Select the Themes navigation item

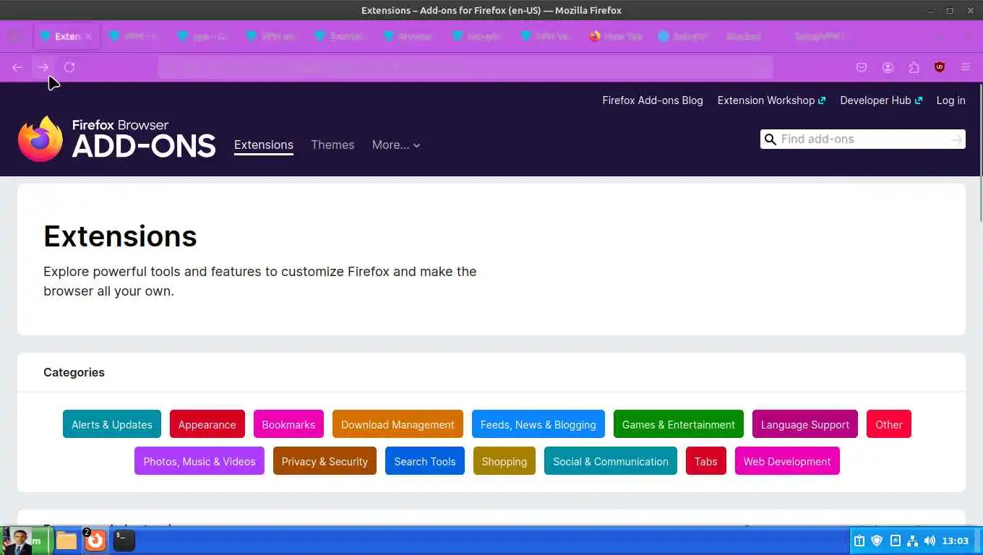tap(332, 145)
